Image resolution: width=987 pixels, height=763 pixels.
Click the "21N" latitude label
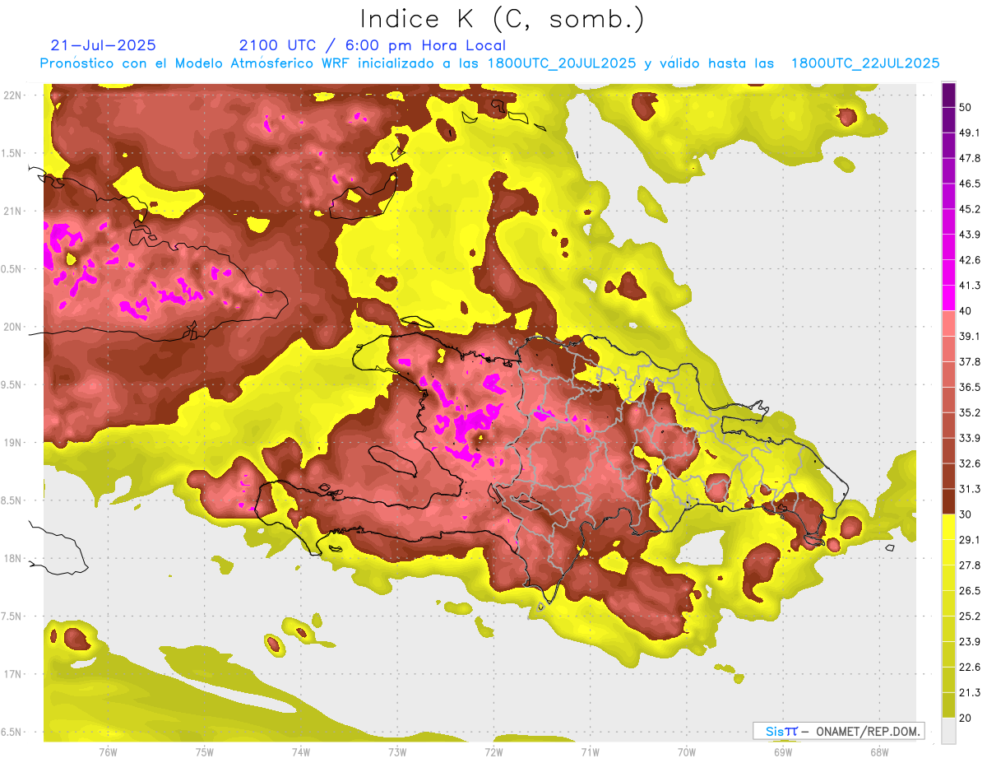click(13, 211)
